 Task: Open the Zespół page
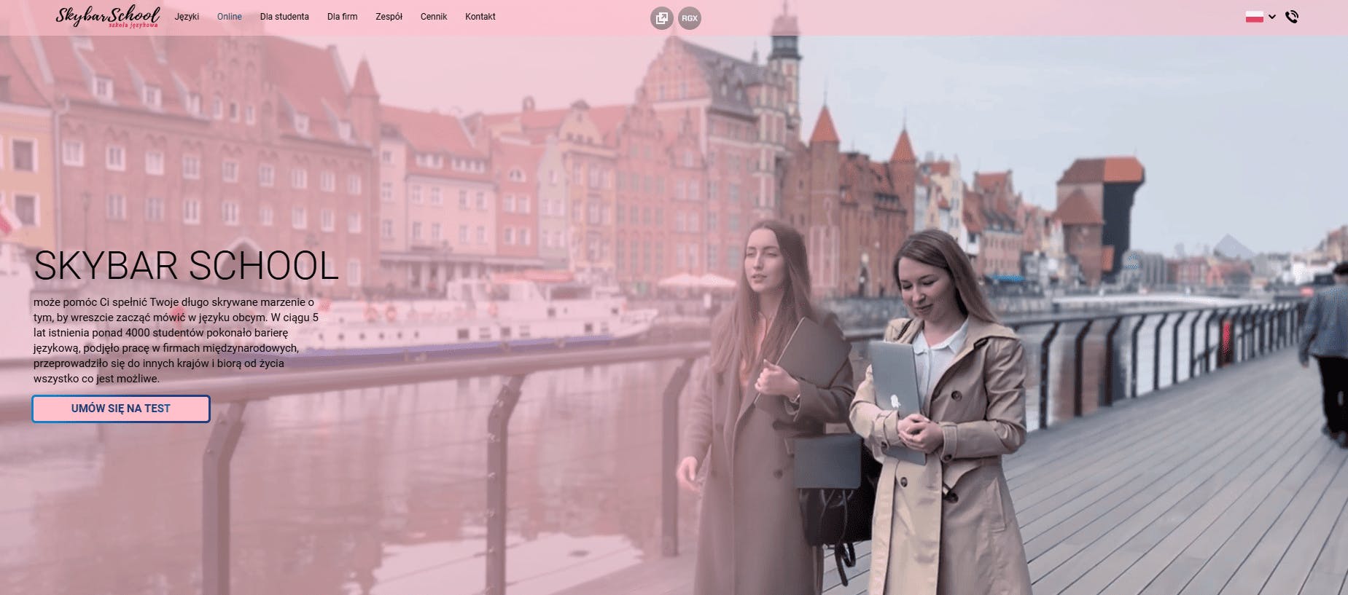click(x=389, y=17)
